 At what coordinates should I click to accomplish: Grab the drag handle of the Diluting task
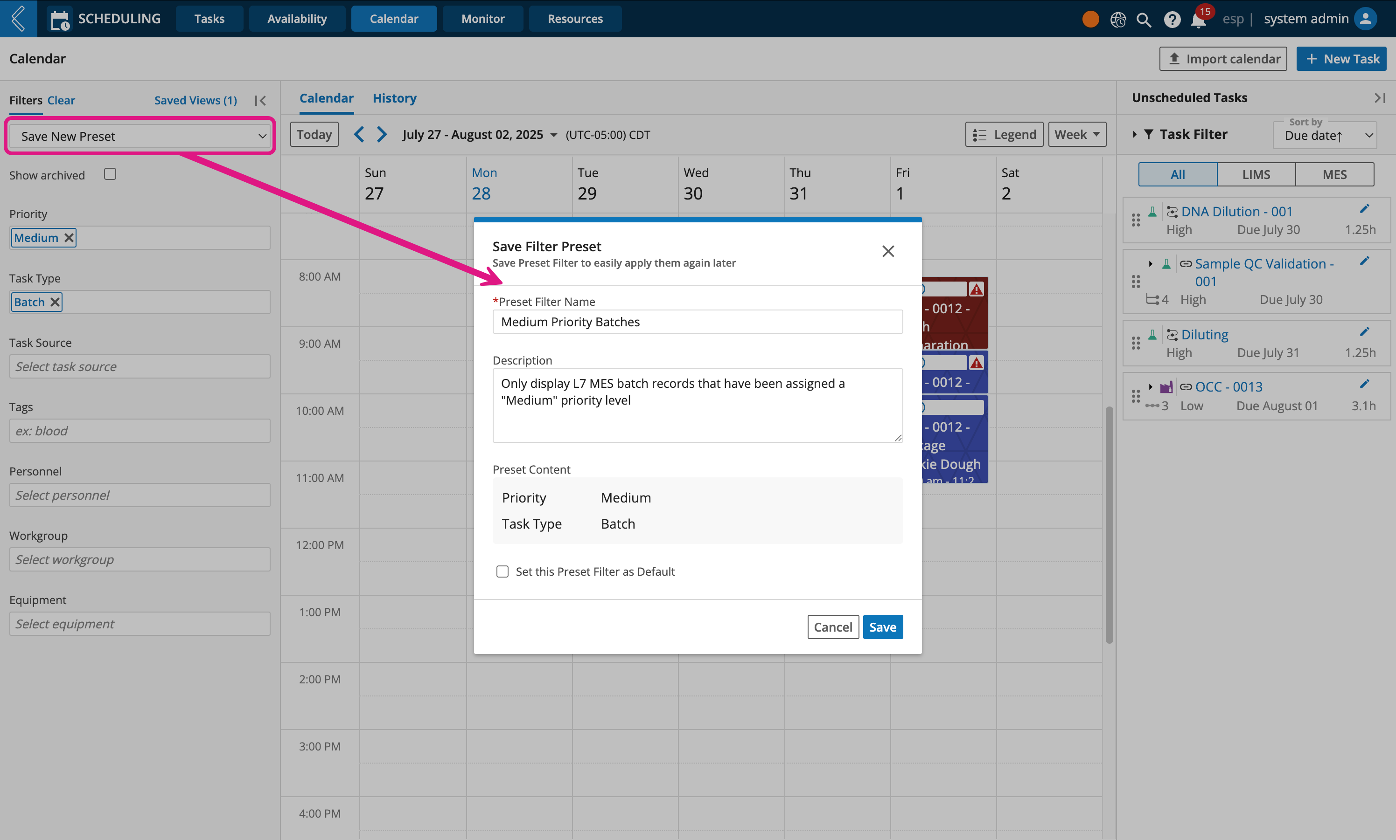point(1135,343)
